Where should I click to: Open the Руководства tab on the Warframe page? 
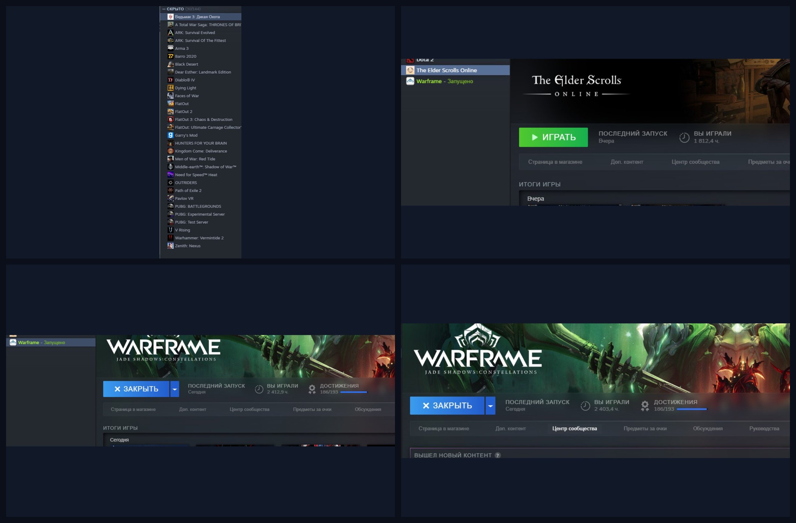coord(764,428)
